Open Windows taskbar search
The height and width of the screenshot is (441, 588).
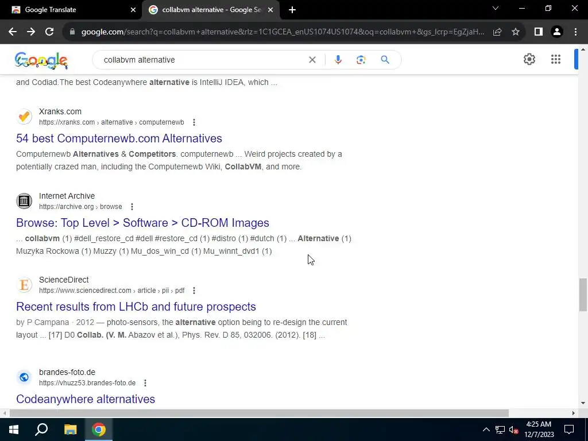41,430
